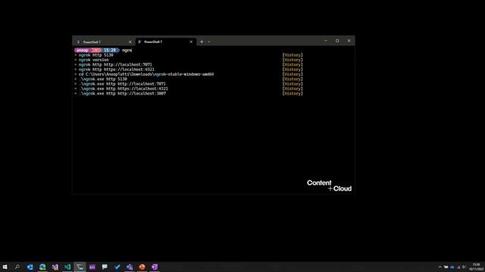Open Microsoft Edge from the taskbar

[x=42, y=267]
